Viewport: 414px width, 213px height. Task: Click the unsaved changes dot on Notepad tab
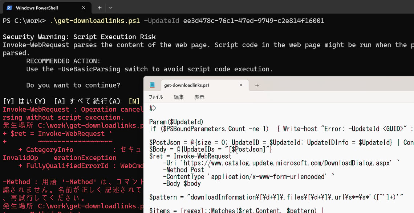pyautogui.click(x=241, y=85)
